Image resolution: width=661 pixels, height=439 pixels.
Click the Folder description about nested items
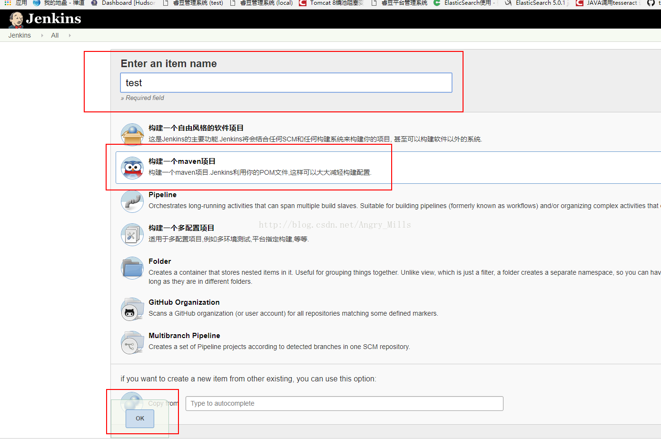404,277
